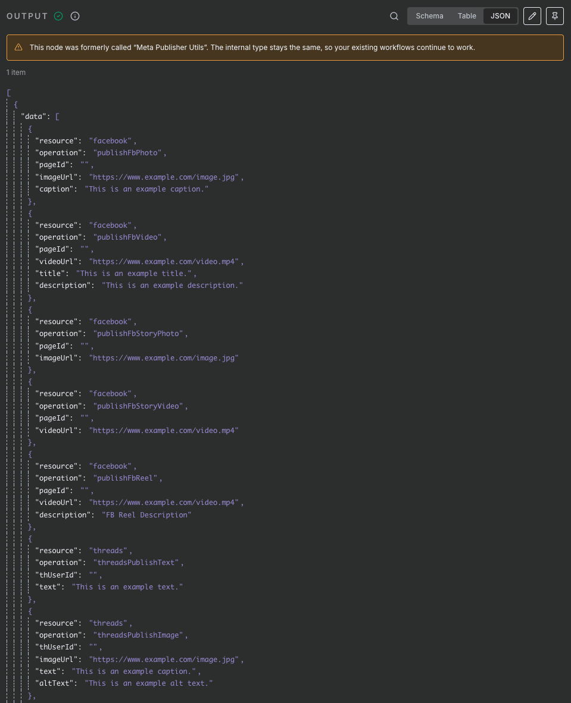The image size is (571, 703).
Task: Pin the output data with the pin icon
Action: coord(554,16)
